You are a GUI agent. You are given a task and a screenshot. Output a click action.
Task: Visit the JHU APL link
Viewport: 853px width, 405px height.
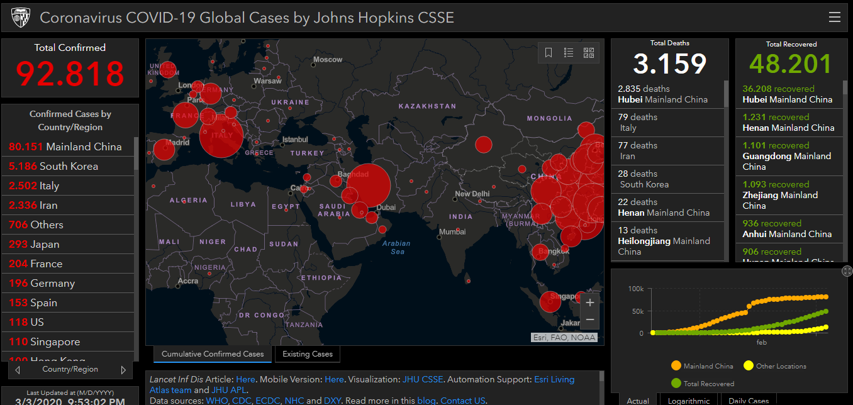(x=229, y=390)
